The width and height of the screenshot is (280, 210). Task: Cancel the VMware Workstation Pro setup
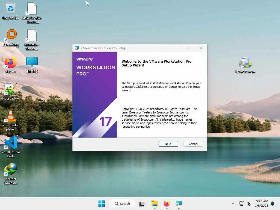click(193, 144)
